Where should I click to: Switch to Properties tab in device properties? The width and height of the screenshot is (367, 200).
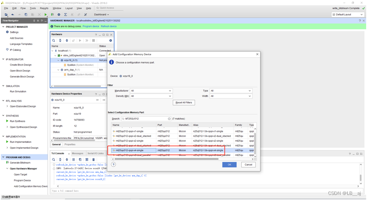pos(70,145)
